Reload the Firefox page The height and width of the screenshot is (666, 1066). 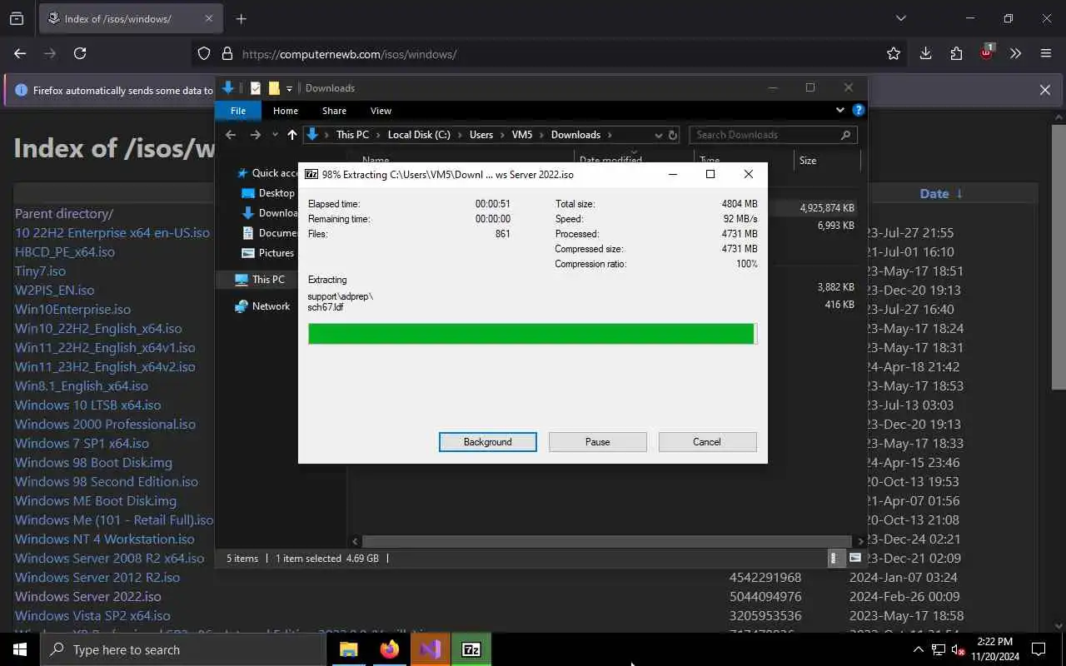tap(80, 53)
